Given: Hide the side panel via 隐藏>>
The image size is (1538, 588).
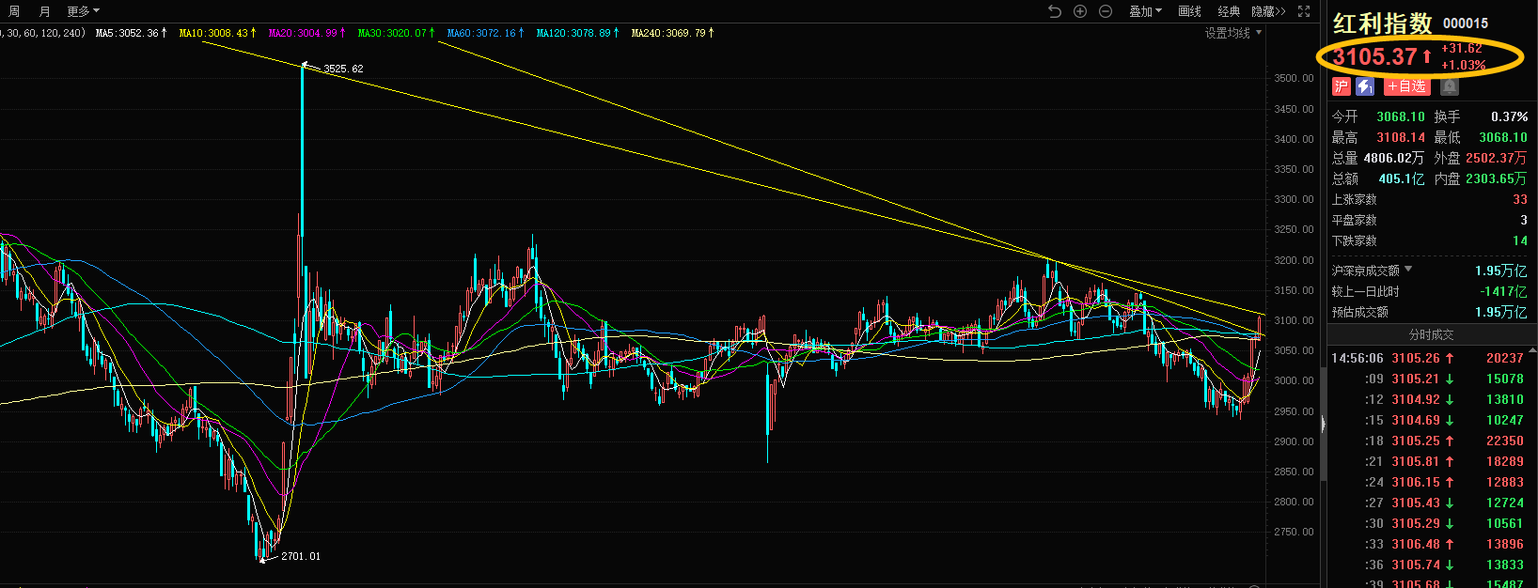Looking at the screenshot, I should (1268, 11).
